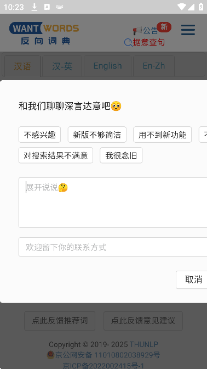
Task: Select the 我很念旧 tag
Action: [121, 155]
